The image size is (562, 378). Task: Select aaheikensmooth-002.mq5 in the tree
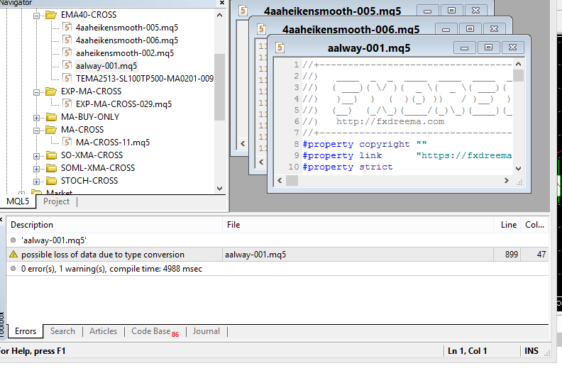pos(125,53)
